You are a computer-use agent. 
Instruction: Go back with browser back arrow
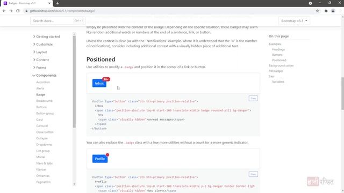click(4, 11)
